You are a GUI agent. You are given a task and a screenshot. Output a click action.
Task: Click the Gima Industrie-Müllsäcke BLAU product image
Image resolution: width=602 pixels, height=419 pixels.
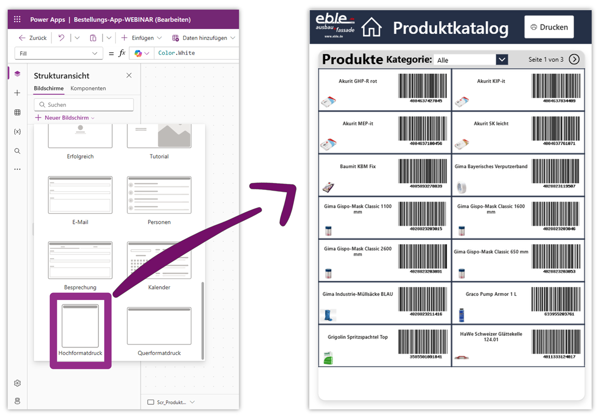point(328,315)
